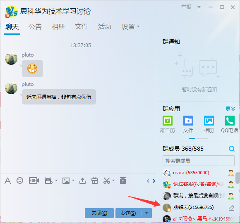Click the admin badge beside 群满

(x=231, y=196)
